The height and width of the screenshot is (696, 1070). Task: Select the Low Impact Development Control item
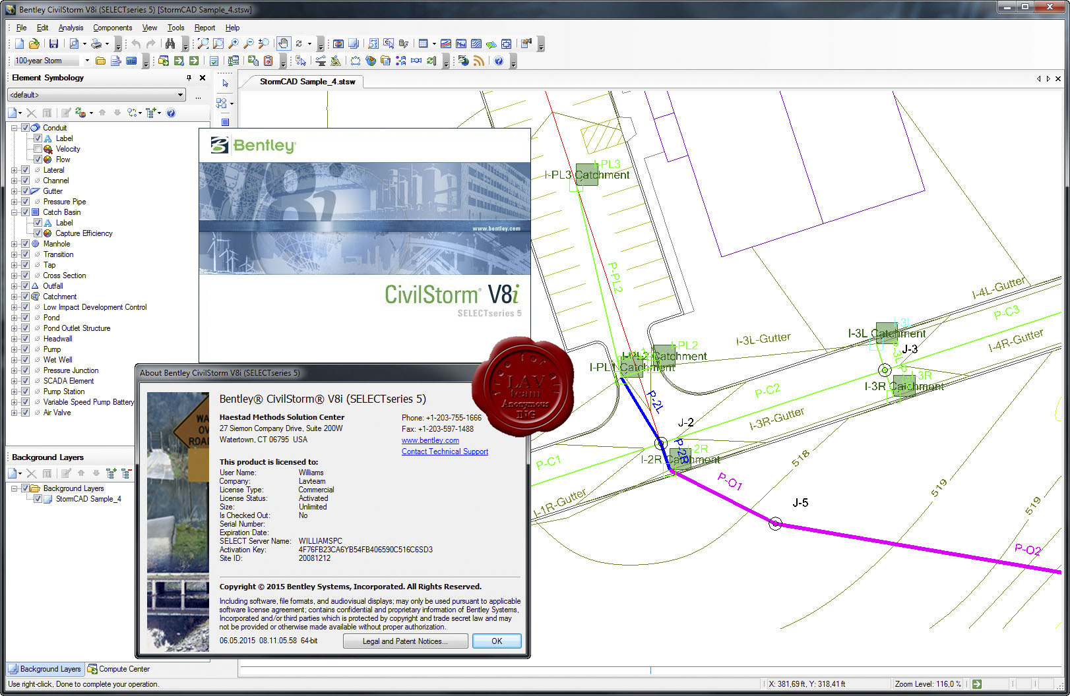point(95,307)
